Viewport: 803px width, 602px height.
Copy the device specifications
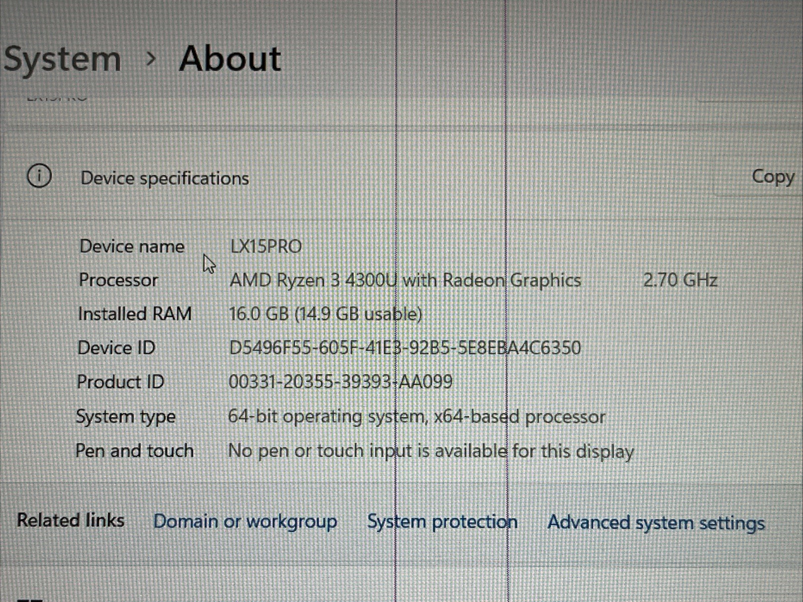click(773, 177)
